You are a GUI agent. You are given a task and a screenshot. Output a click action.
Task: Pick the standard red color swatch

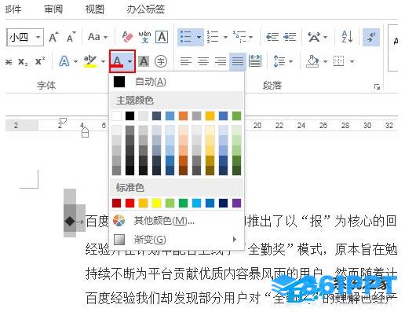pos(130,203)
